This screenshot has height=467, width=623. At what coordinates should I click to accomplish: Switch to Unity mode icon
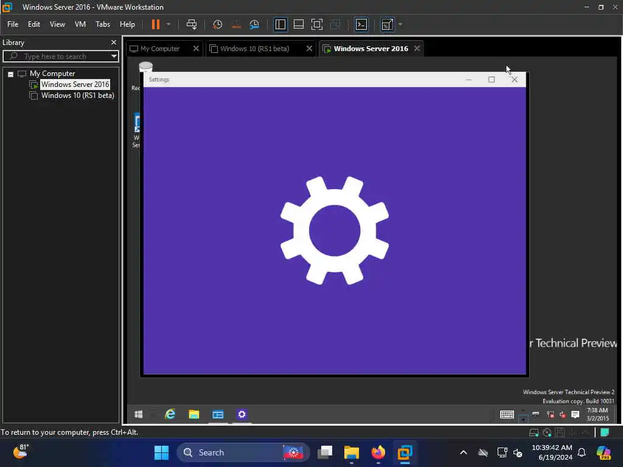tap(335, 24)
